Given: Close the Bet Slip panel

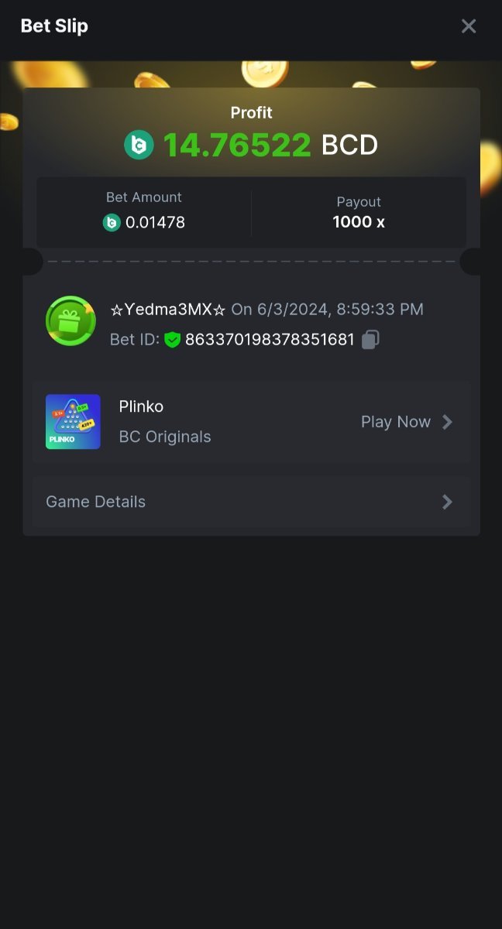Looking at the screenshot, I should [x=468, y=26].
